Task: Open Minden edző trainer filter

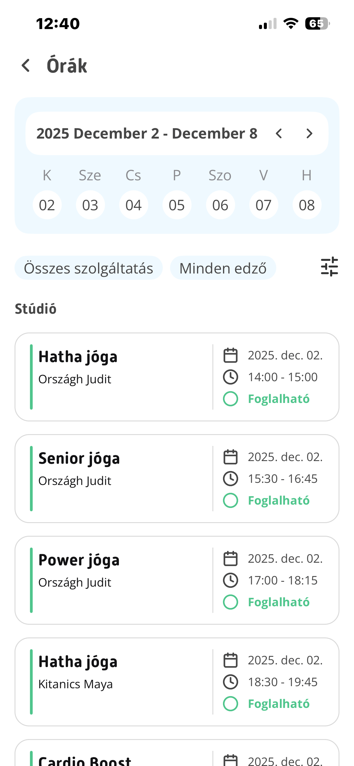Action: pos(223,268)
